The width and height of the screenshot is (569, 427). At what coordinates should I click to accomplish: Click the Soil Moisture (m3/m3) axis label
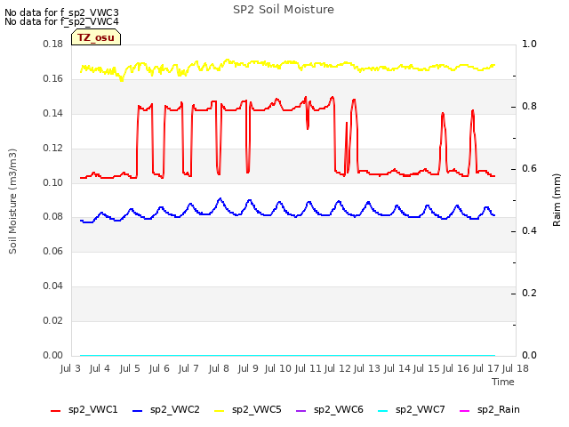pos(12,201)
